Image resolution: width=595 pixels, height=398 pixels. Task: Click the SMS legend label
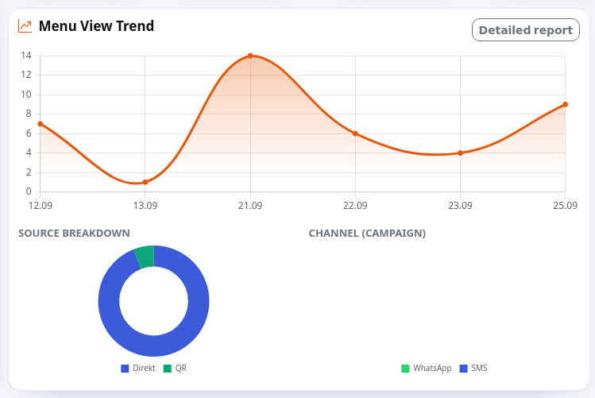coord(479,368)
